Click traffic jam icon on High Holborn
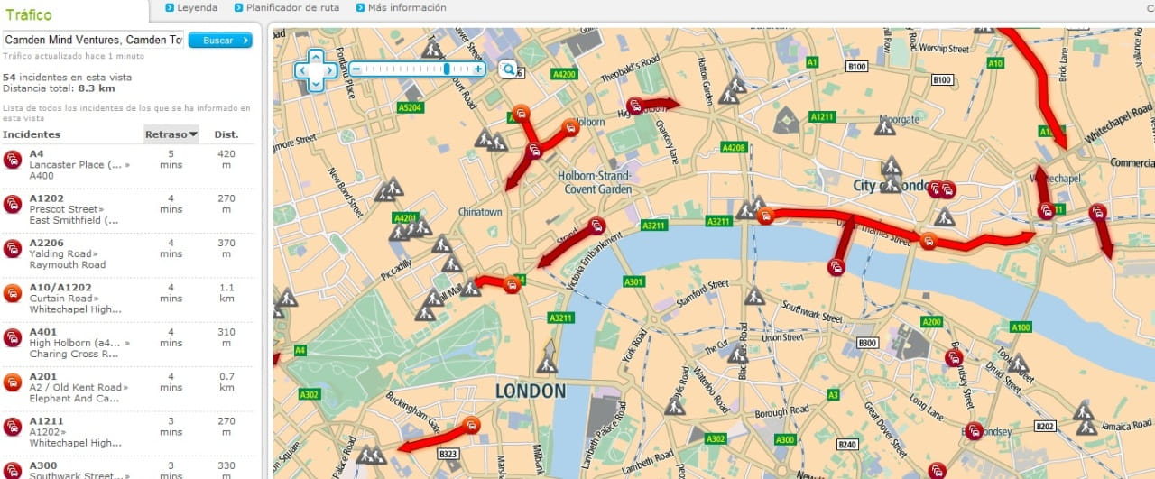This screenshot has height=479, width=1155. click(x=634, y=106)
